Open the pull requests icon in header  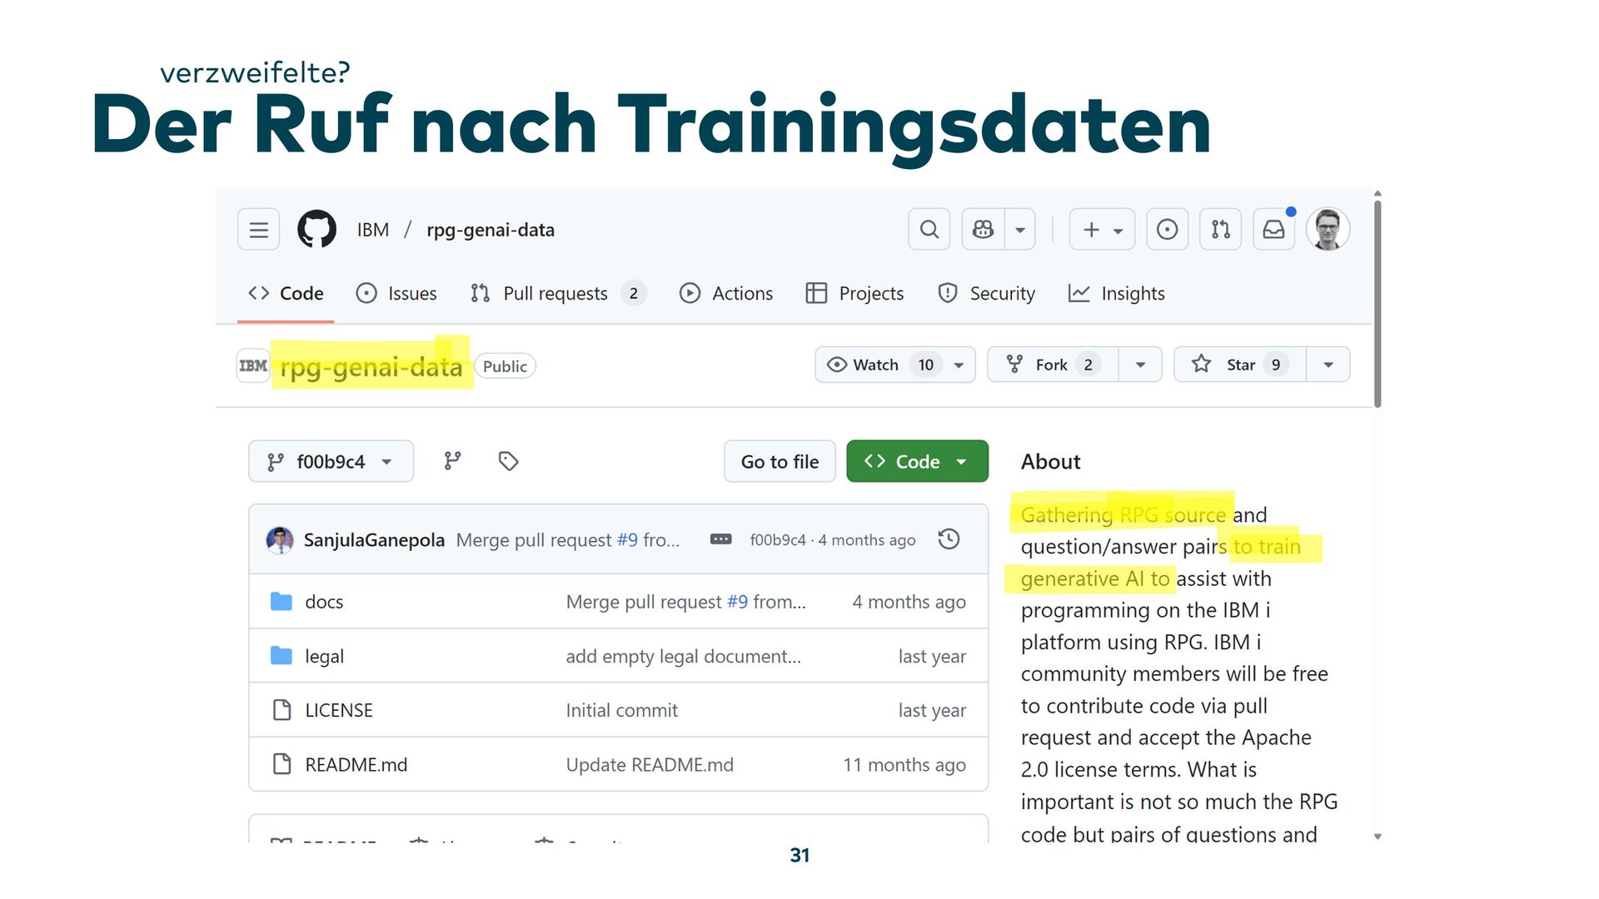coord(1220,230)
